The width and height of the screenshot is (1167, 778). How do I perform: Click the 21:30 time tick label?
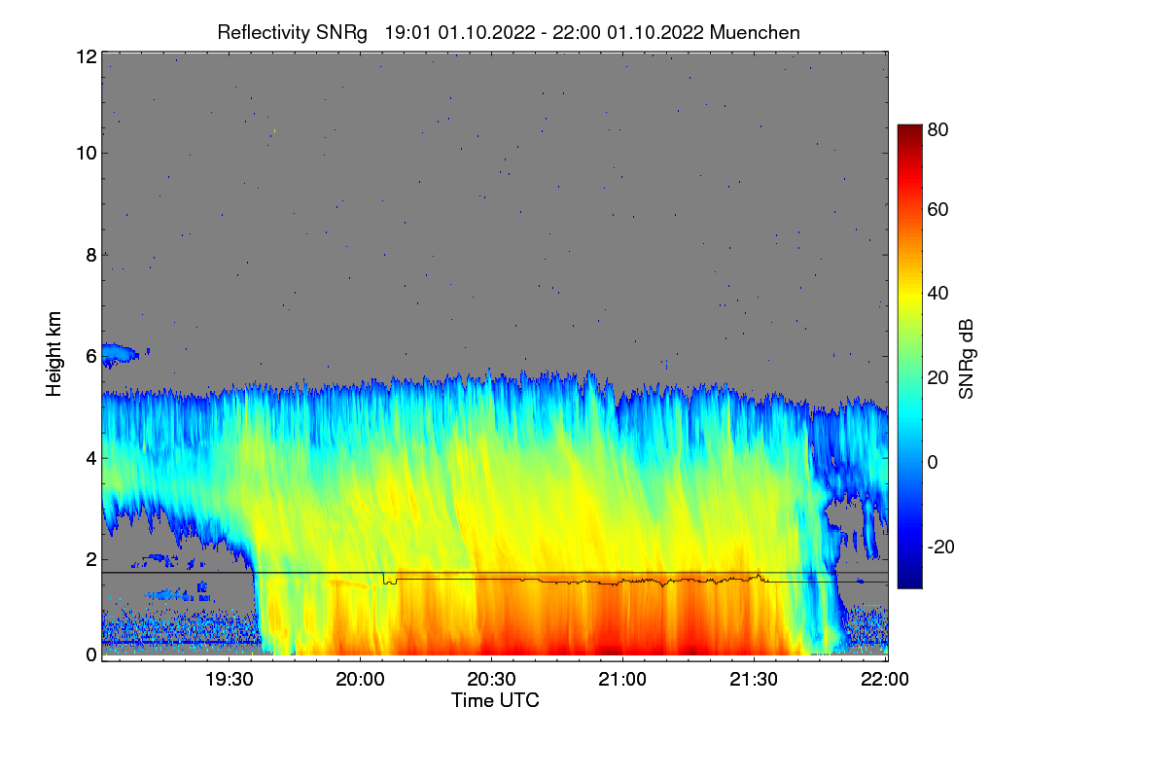click(x=755, y=680)
